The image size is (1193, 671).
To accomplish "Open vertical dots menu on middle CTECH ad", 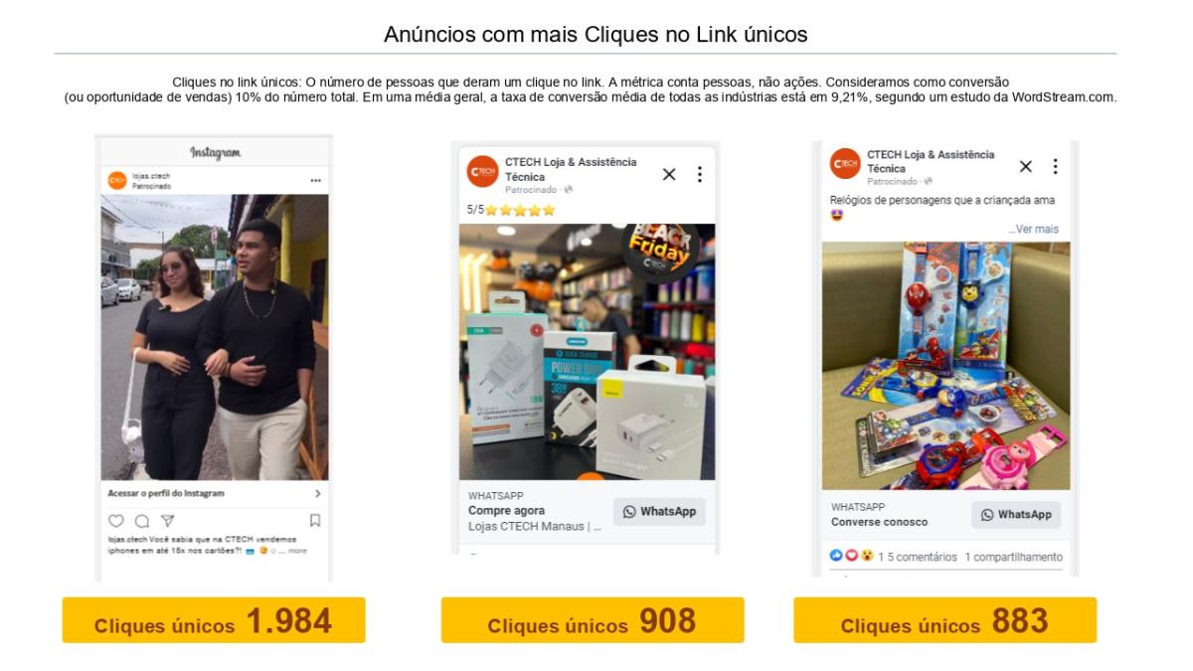I will click(699, 174).
